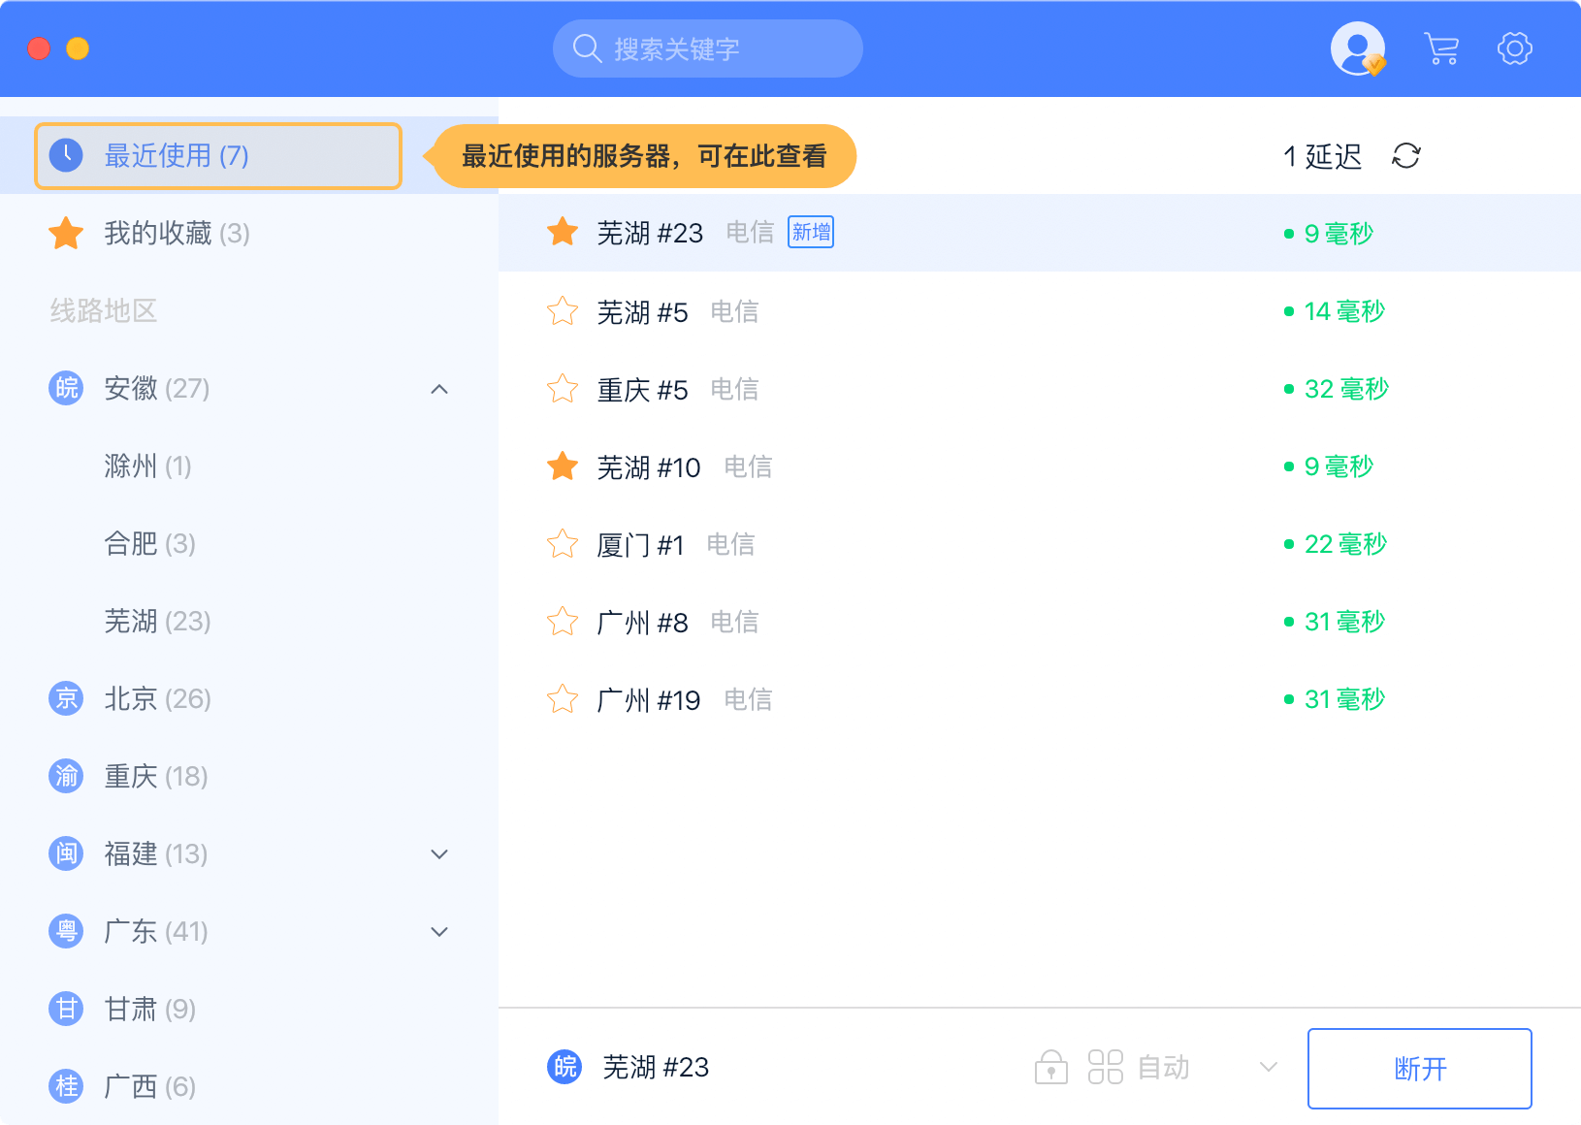The width and height of the screenshot is (1581, 1125).
Task: Open settings gear icon
Action: (1514, 48)
